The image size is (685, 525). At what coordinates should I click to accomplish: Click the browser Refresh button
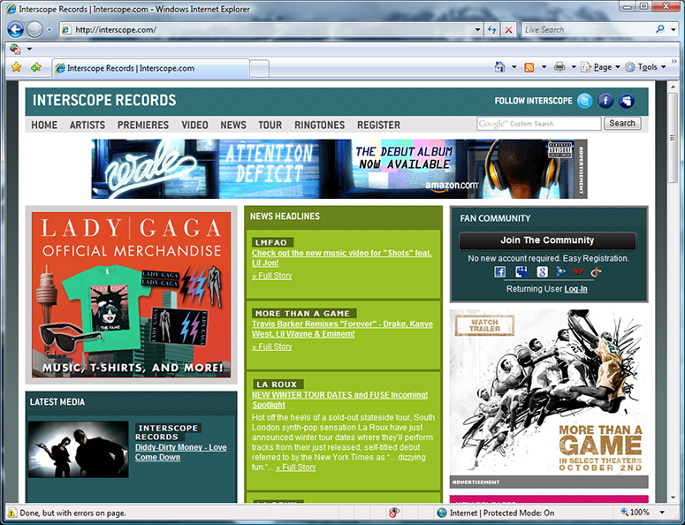pos(491,29)
